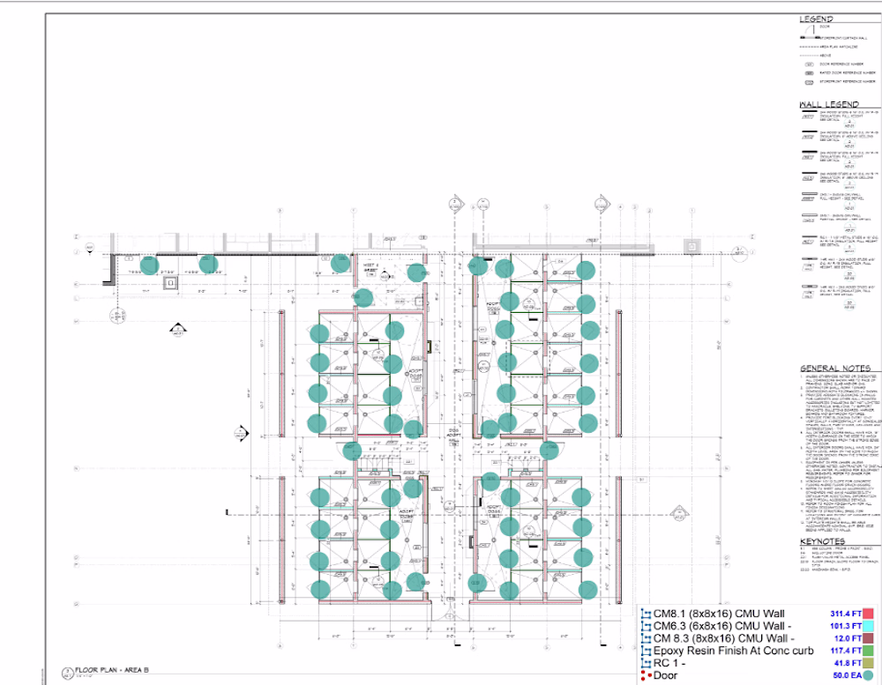Click the 101.3 FT quantity value
882x685 pixels.
[x=846, y=627]
